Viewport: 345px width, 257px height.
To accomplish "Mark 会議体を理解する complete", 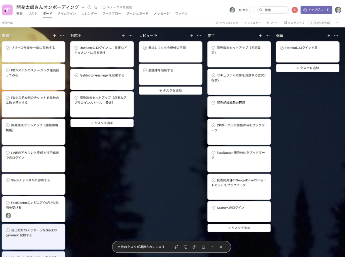I will click(x=145, y=70).
